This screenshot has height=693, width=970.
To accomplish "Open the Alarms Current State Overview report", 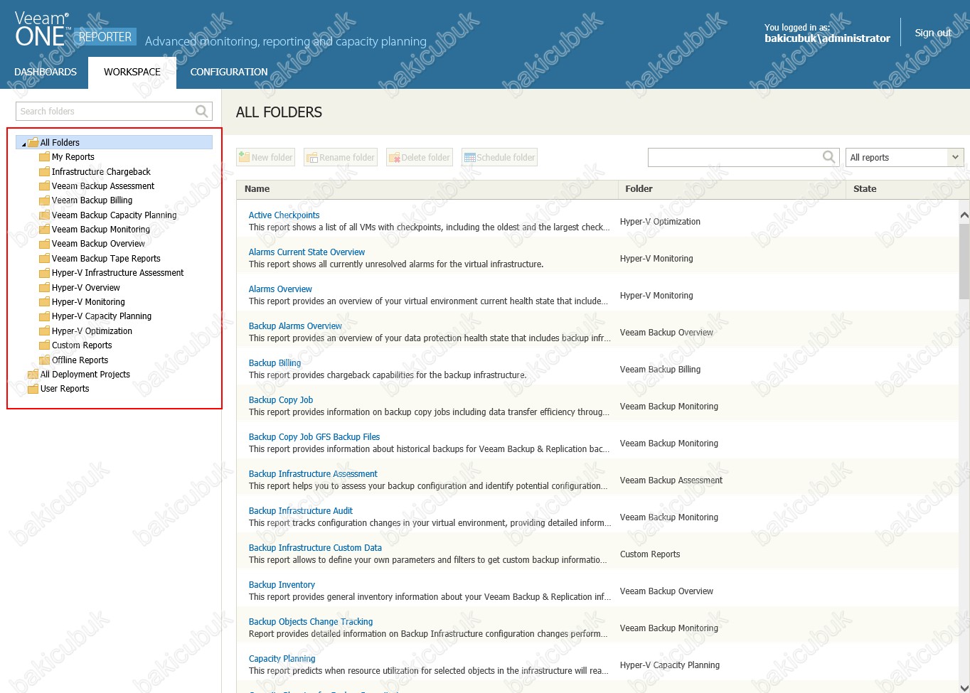I will (307, 252).
